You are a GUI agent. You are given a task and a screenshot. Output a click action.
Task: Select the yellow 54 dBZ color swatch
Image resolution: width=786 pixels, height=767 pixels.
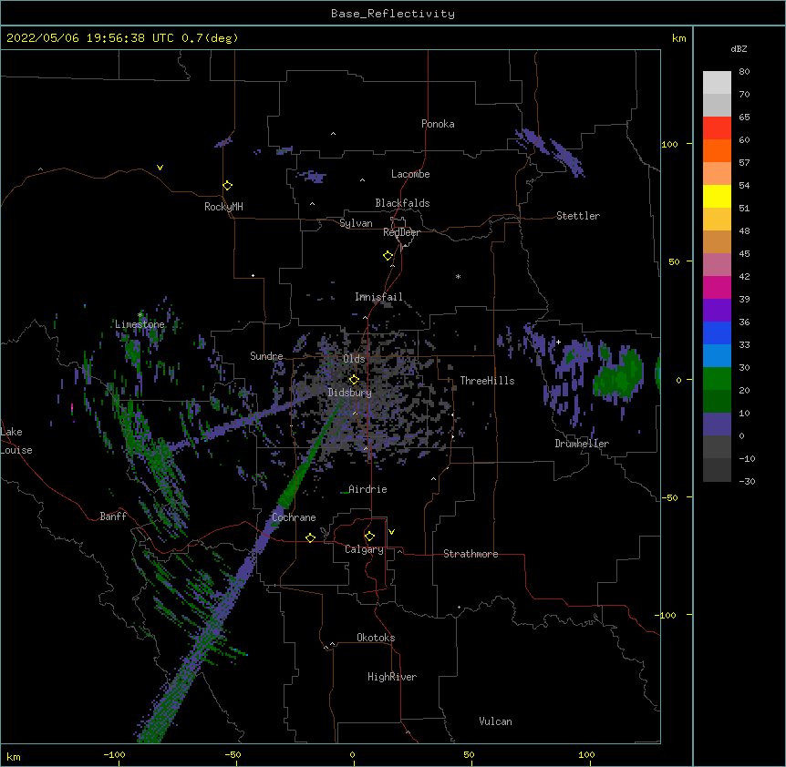[x=717, y=196]
